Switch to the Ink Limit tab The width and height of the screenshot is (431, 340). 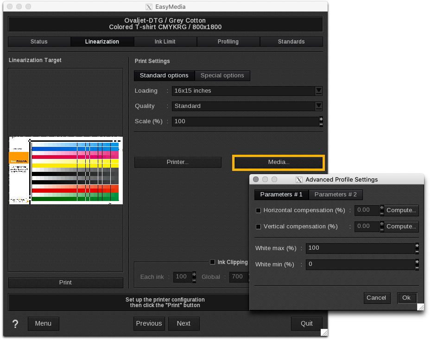[x=165, y=42]
